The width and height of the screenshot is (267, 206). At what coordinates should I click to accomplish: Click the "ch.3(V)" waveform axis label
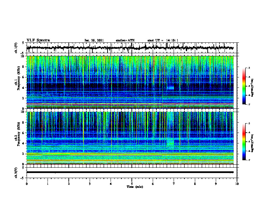[x=16, y=173]
